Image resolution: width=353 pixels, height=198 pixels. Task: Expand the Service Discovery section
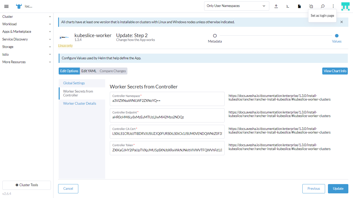(27, 39)
